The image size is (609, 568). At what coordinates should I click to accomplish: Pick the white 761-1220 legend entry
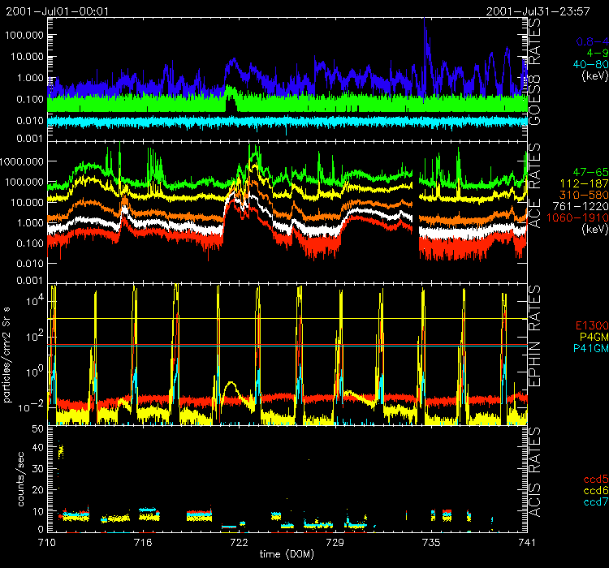point(577,207)
